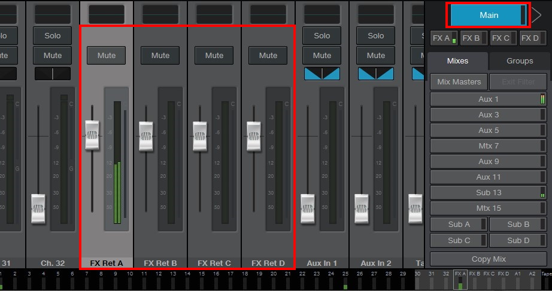Click the Aux In 2 stereo pan control
This screenshot has height=291, width=552.
(375, 74)
